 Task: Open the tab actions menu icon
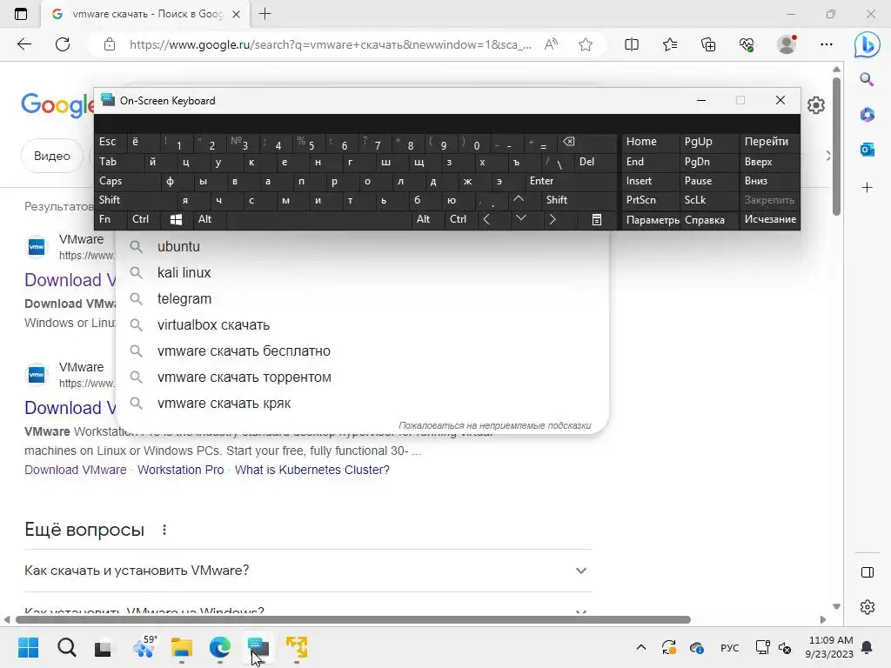pyautogui.click(x=21, y=14)
